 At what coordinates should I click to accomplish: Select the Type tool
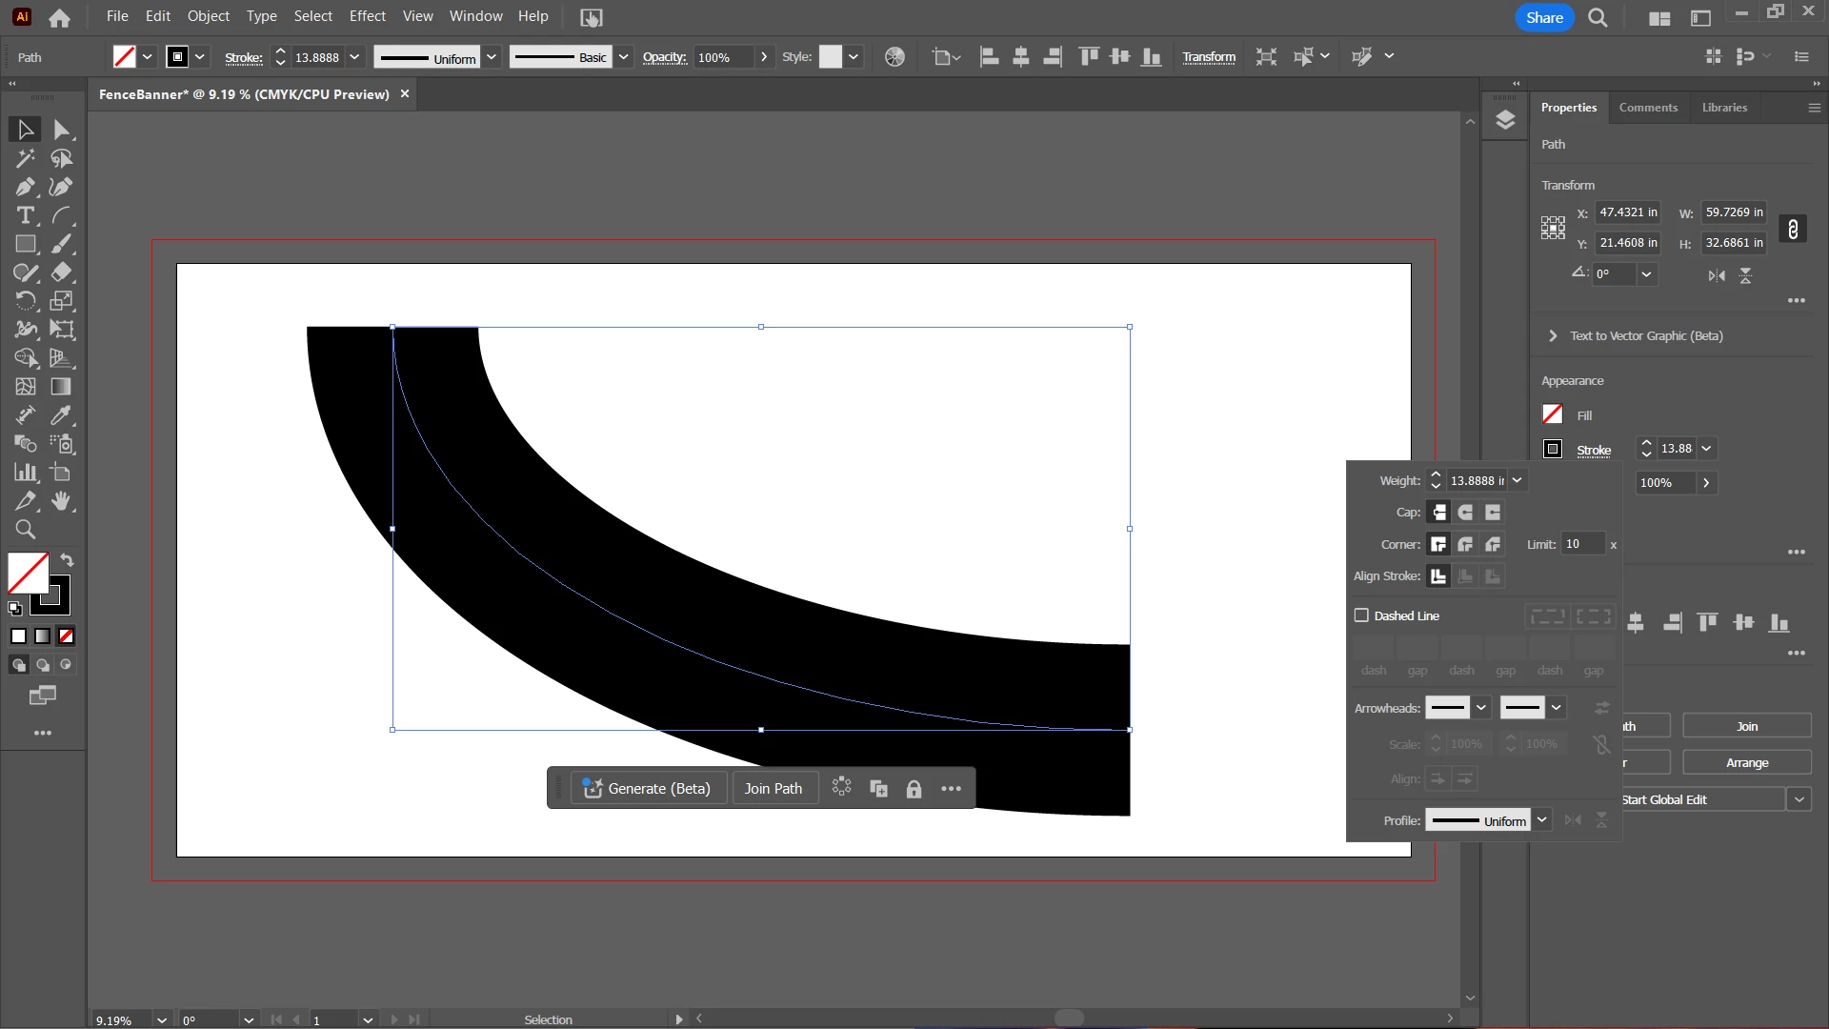point(25,215)
